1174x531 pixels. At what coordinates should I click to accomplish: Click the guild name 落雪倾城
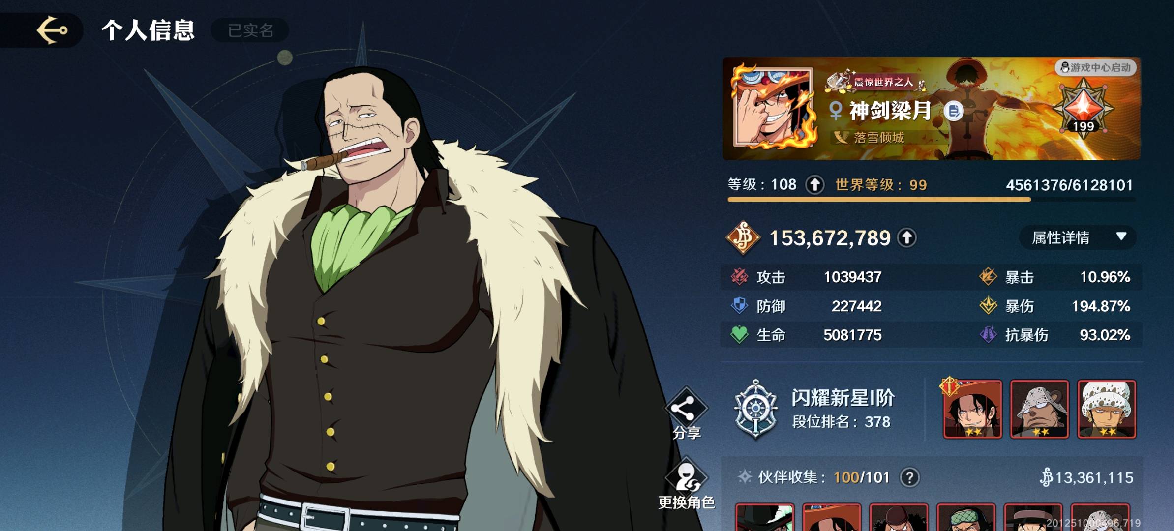(x=878, y=137)
